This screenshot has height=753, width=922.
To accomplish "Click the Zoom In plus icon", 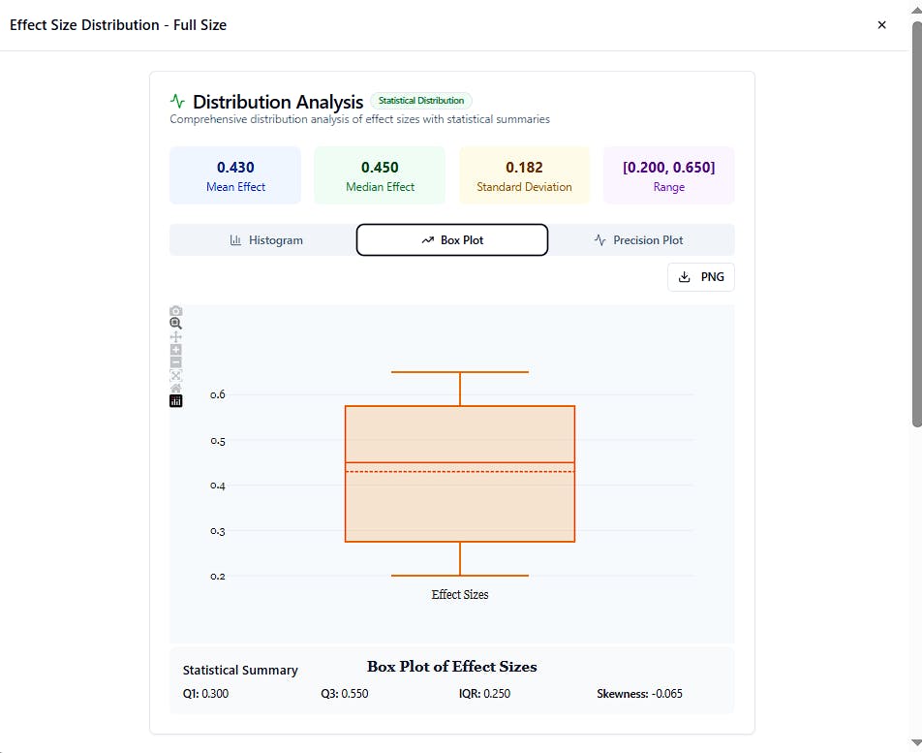I will coord(176,349).
